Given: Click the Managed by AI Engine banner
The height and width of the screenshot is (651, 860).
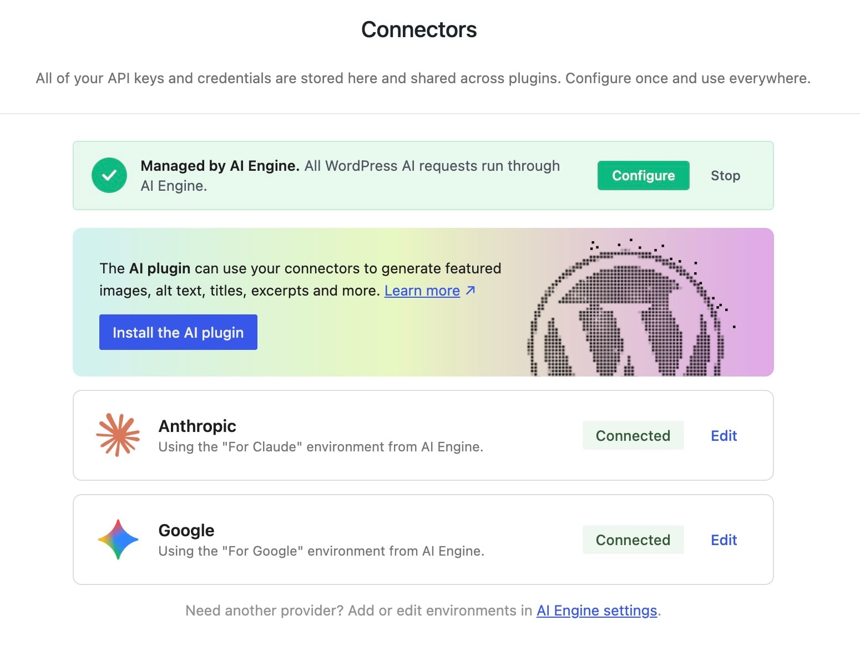Looking at the screenshot, I should [350, 175].
